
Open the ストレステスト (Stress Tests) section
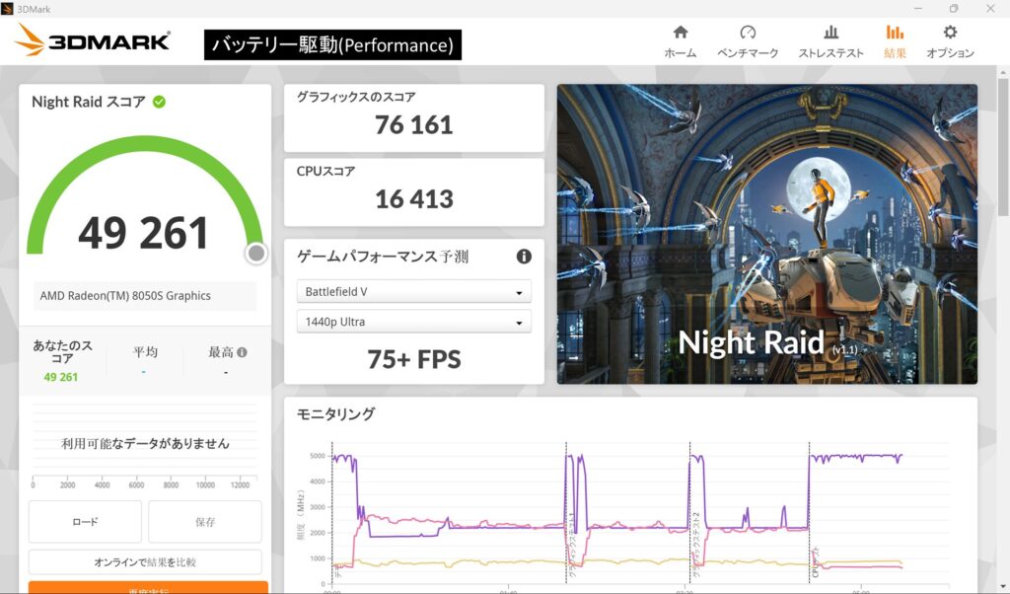(x=830, y=41)
